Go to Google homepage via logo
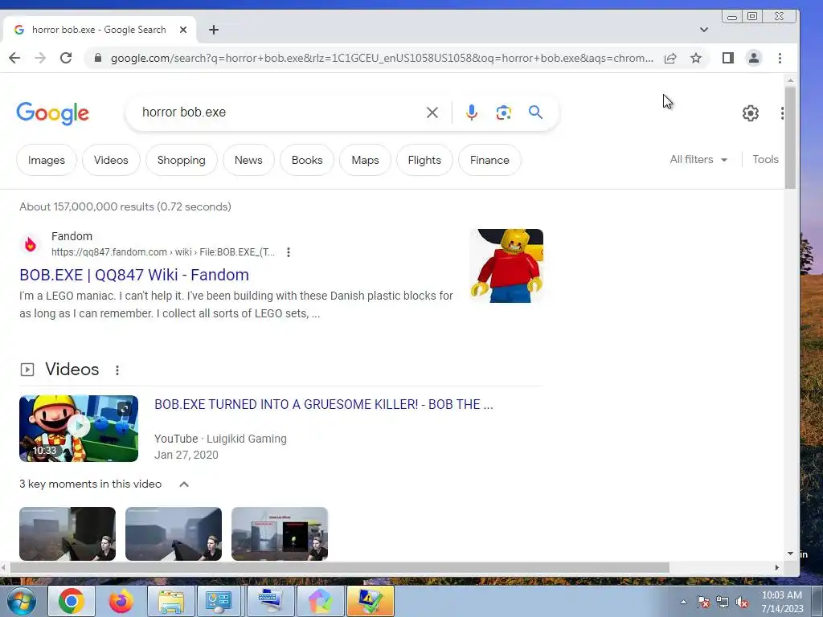 tap(53, 113)
